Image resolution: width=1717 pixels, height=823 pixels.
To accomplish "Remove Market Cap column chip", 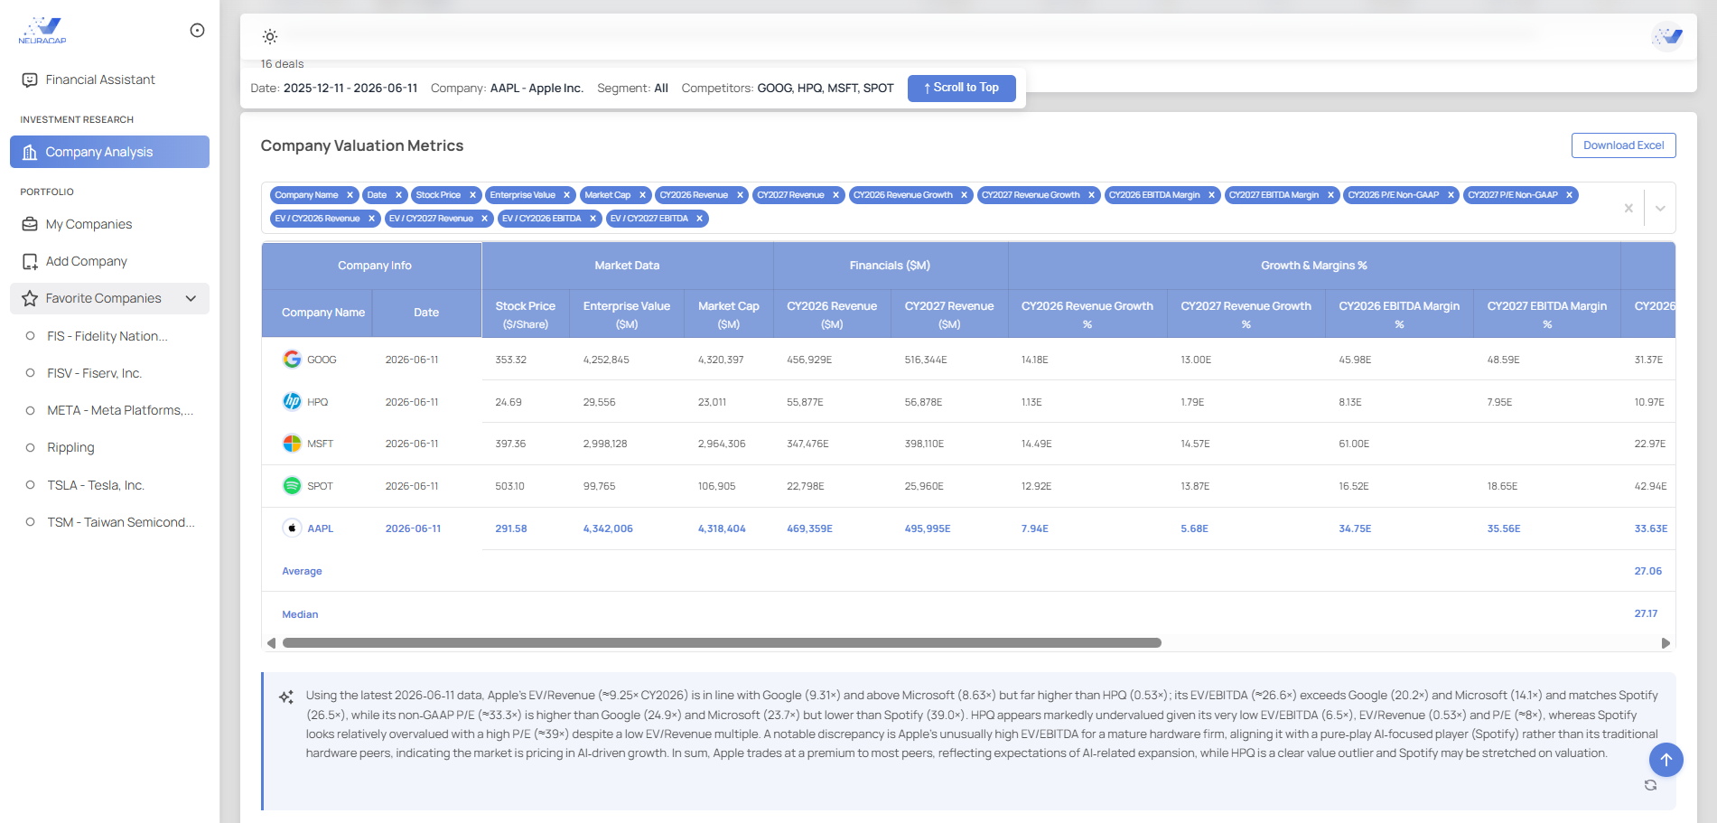I will pos(643,195).
